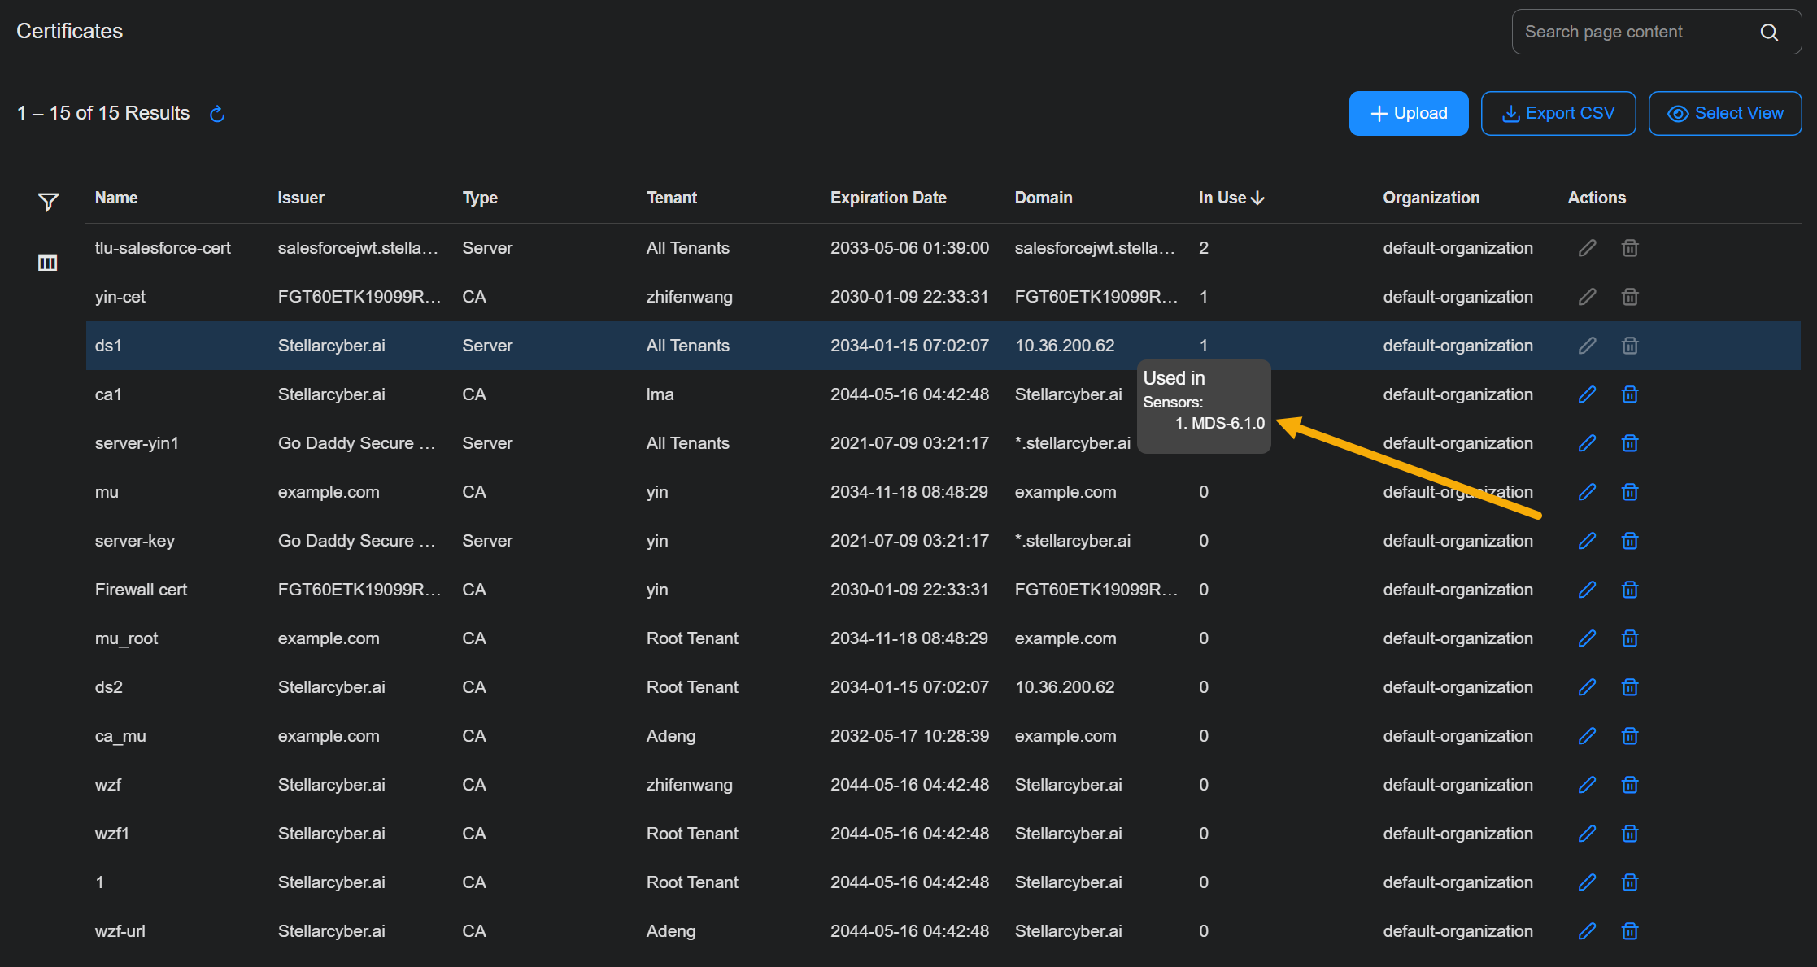Screen dimensions: 1817x967
Task: Open the column chooser icon
Action: coord(48,263)
